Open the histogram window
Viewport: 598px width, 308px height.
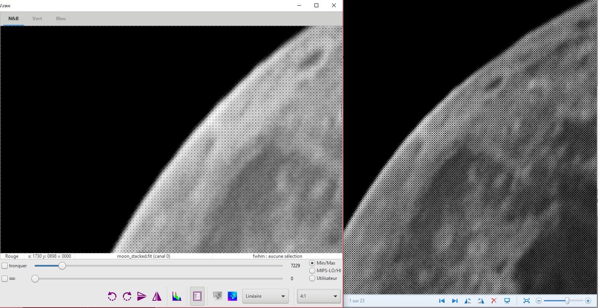pos(177,296)
